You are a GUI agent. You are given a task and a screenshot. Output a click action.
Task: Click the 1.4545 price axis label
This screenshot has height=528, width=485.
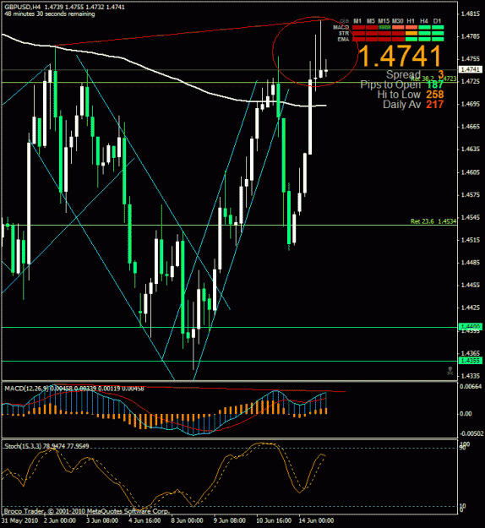[x=470, y=217]
